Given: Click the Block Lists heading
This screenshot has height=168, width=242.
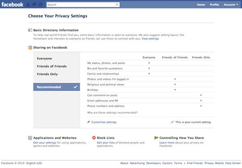Looking at the screenshot, I should tap(106, 138).
